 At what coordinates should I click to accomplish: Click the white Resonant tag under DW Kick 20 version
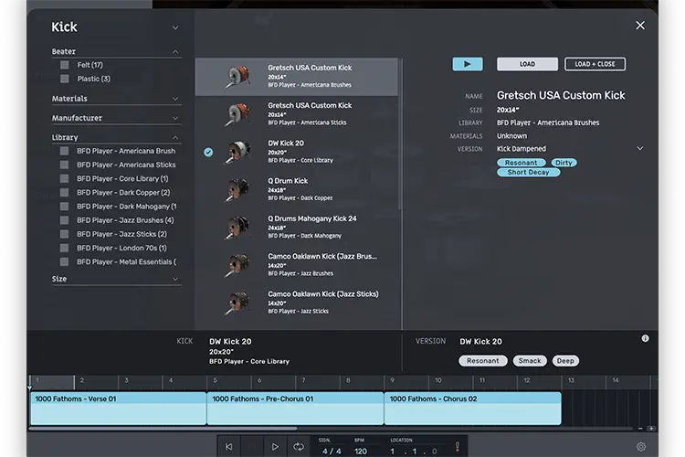(483, 361)
